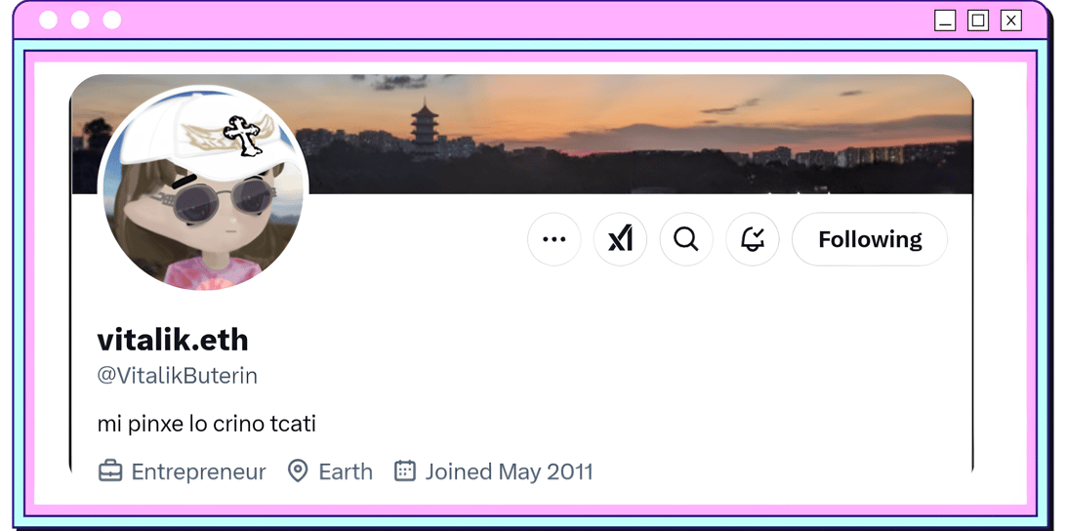This screenshot has width=1066, height=531.
Task: Click the Following button to unfollow
Action: (870, 239)
